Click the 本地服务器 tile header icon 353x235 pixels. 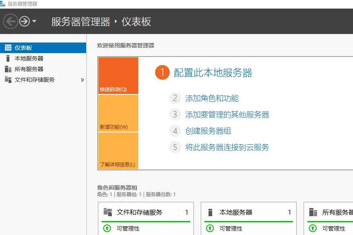[x=211, y=212]
